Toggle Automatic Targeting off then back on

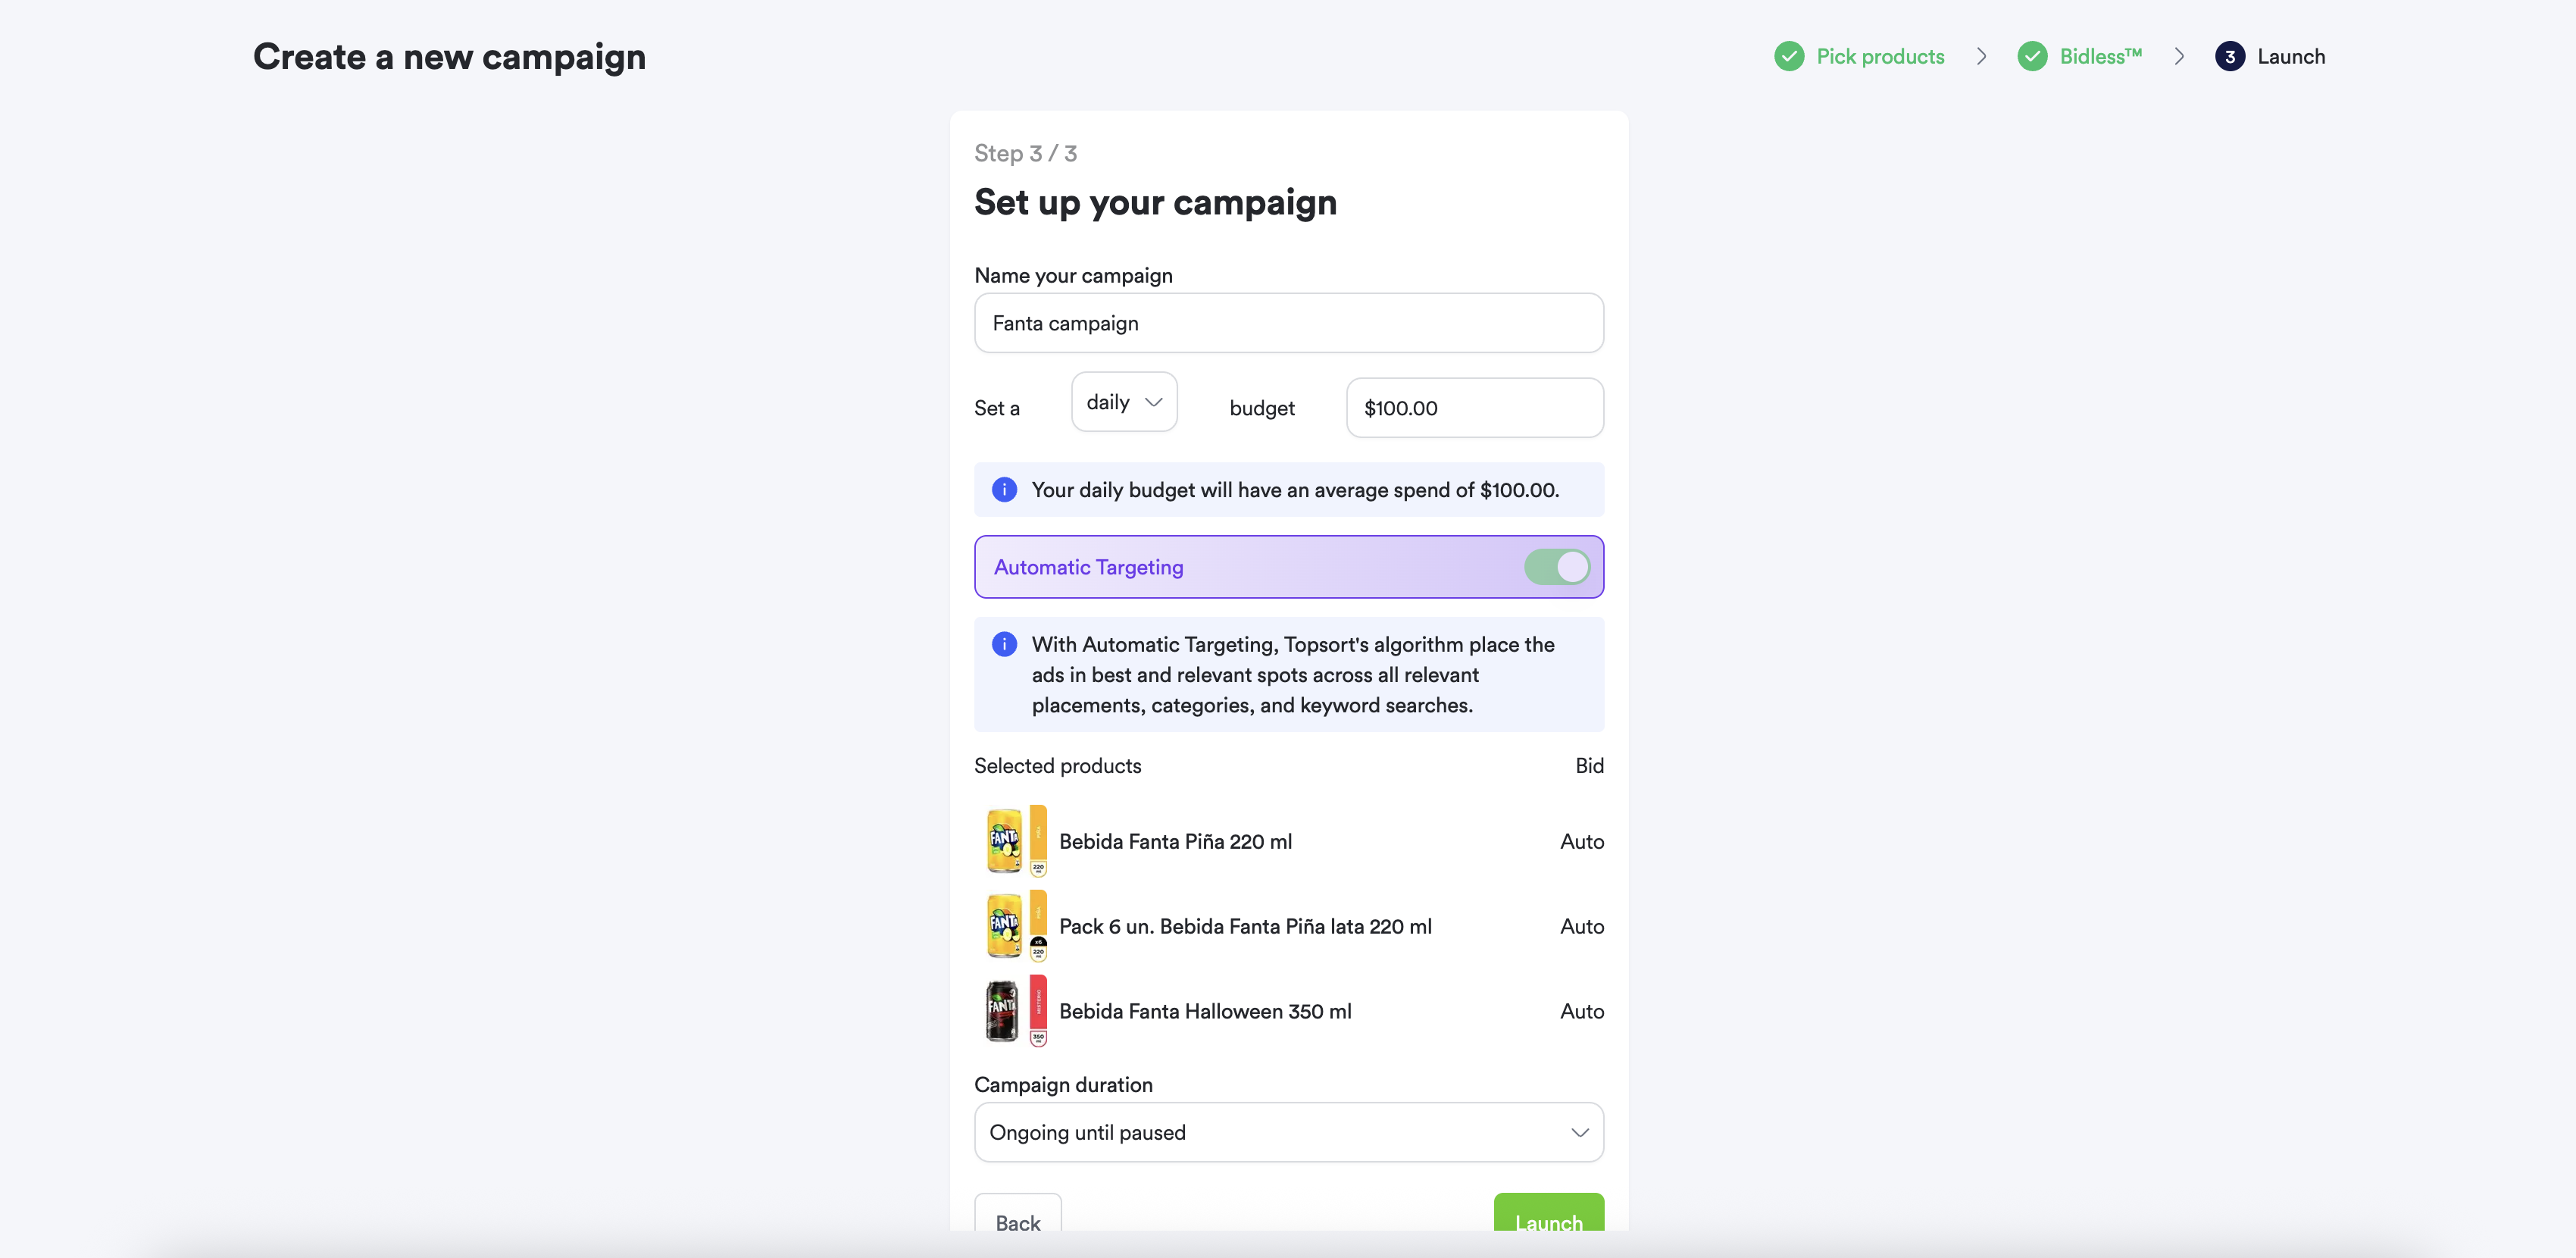[x=1556, y=567]
